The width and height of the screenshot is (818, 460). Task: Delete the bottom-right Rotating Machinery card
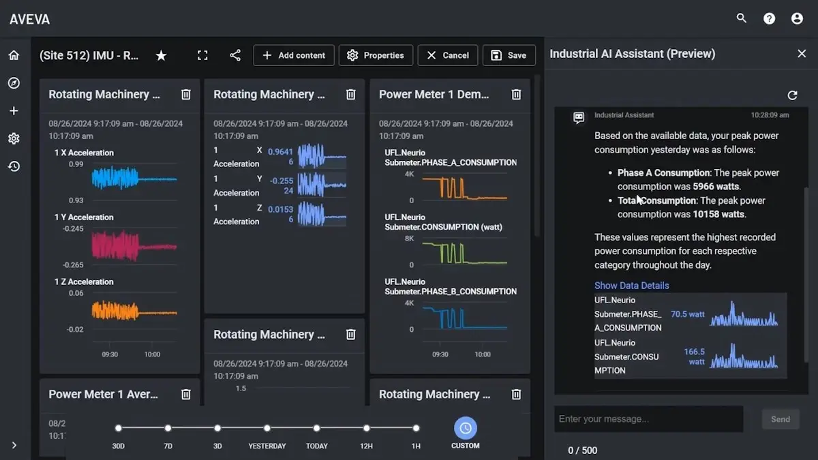(x=516, y=395)
